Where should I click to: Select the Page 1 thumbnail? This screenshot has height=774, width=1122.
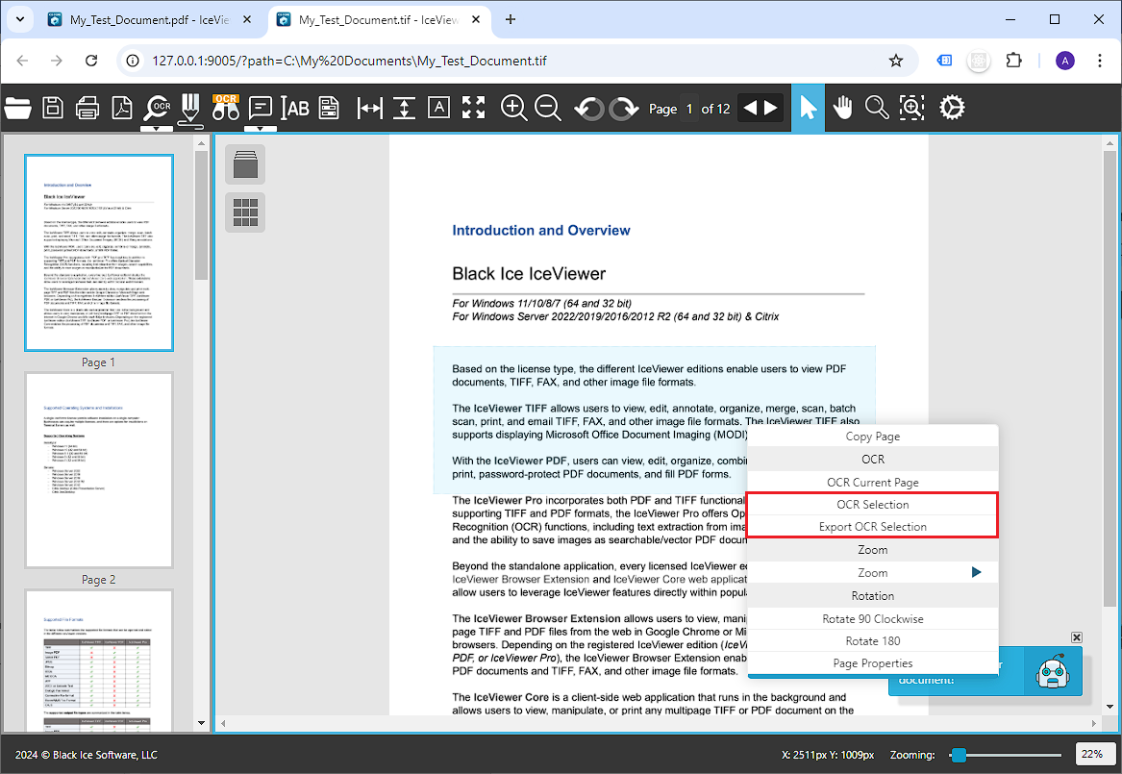point(99,253)
